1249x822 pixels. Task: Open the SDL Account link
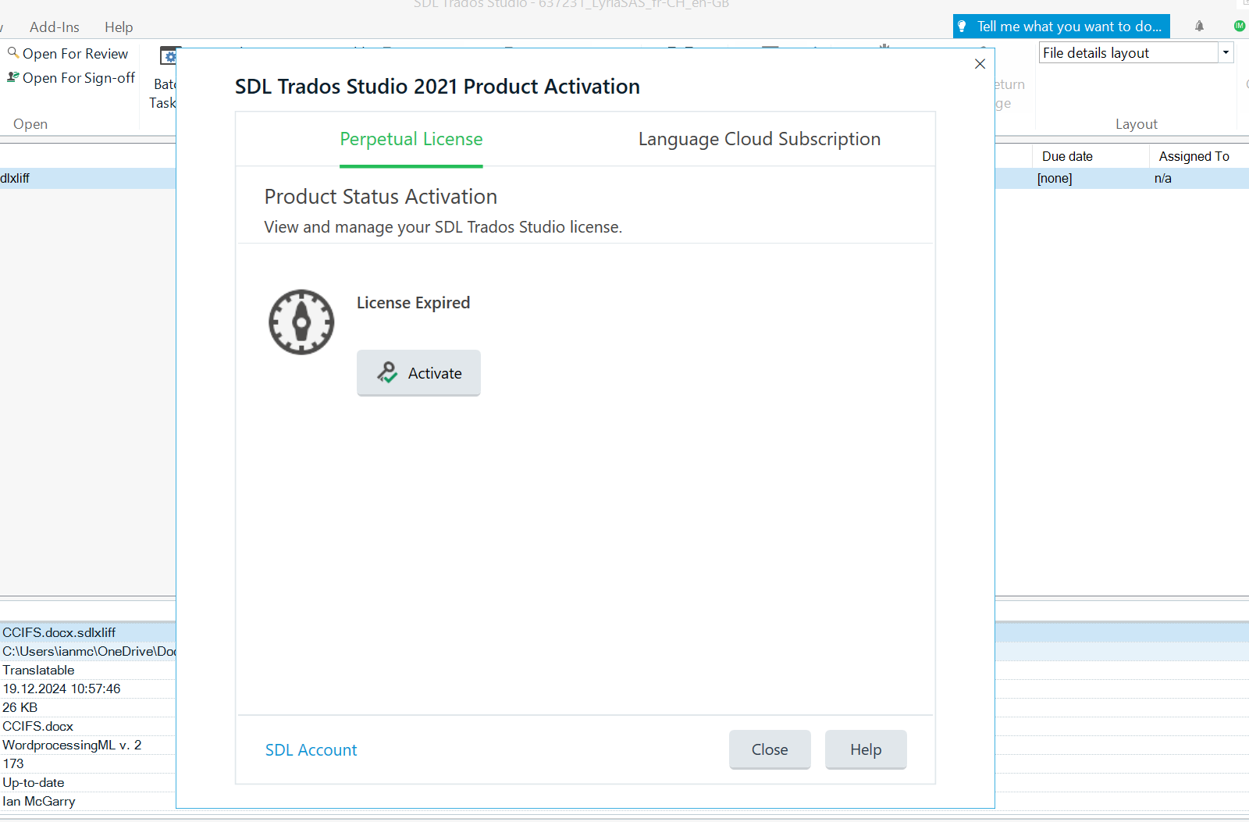[311, 750]
